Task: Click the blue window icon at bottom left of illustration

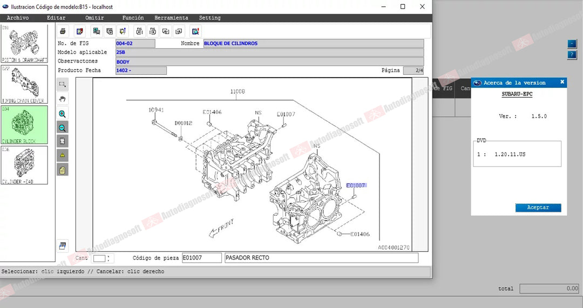Action: coord(63,245)
